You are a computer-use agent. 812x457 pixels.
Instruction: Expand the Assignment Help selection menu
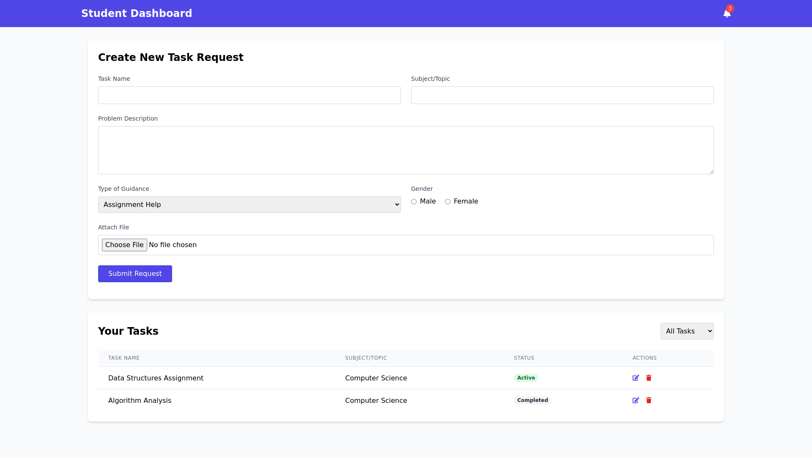tap(249, 204)
